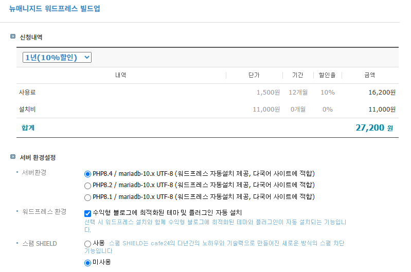Click the 설치비 row label

27,110
